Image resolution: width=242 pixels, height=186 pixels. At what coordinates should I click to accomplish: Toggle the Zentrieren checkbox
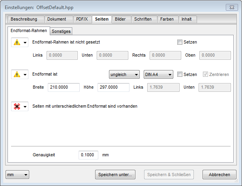(206, 74)
